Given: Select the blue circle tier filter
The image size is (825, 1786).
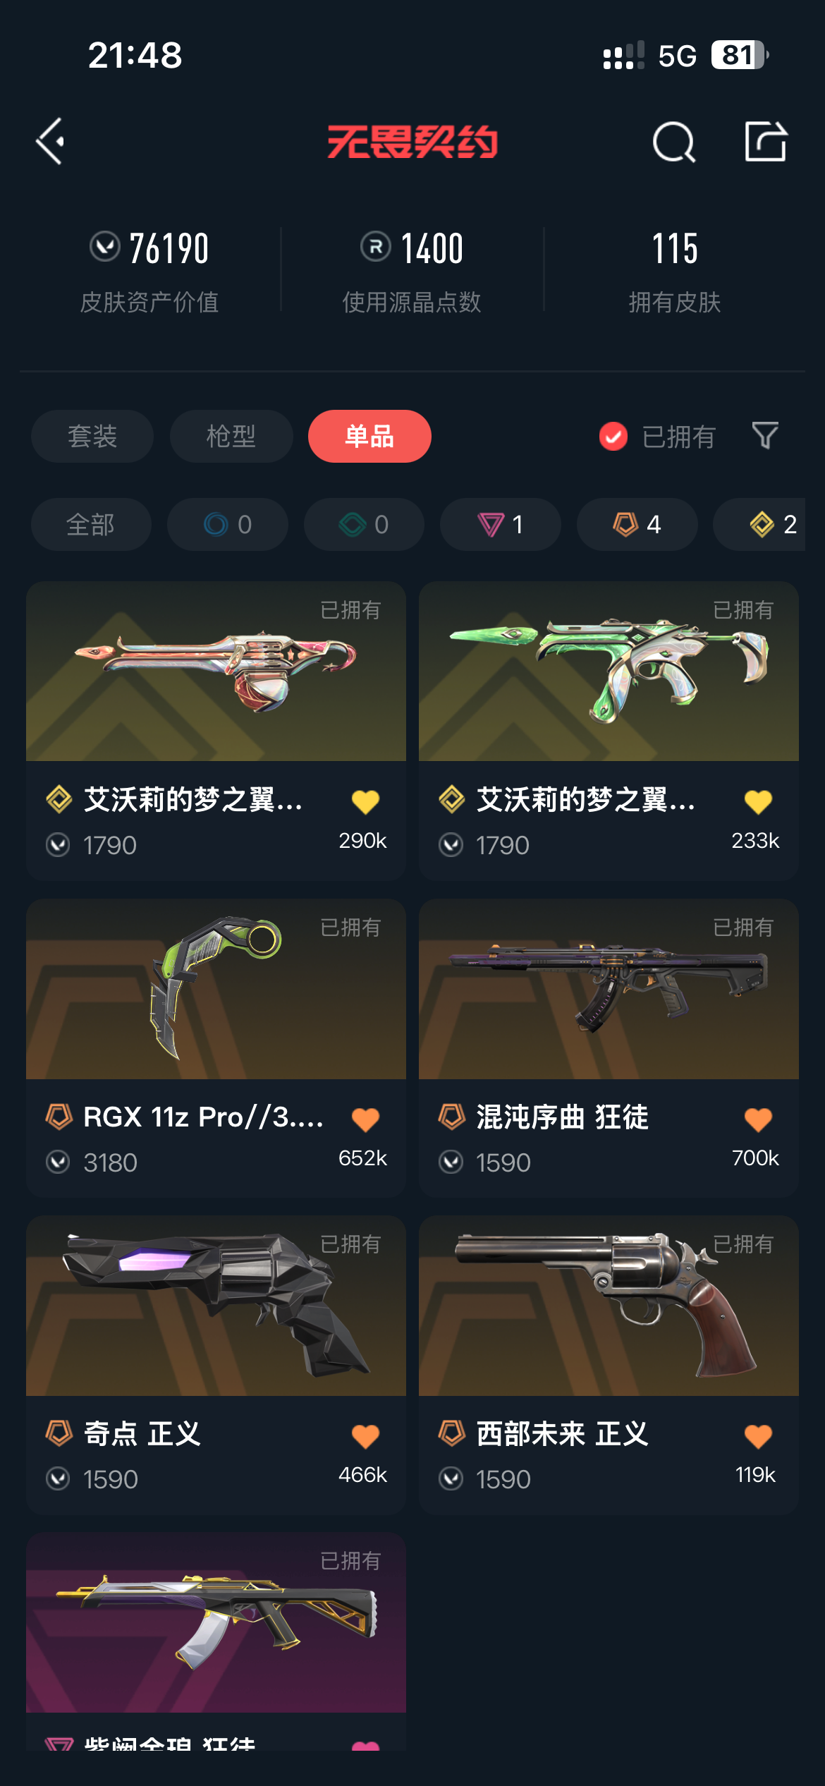Looking at the screenshot, I should [x=228, y=524].
